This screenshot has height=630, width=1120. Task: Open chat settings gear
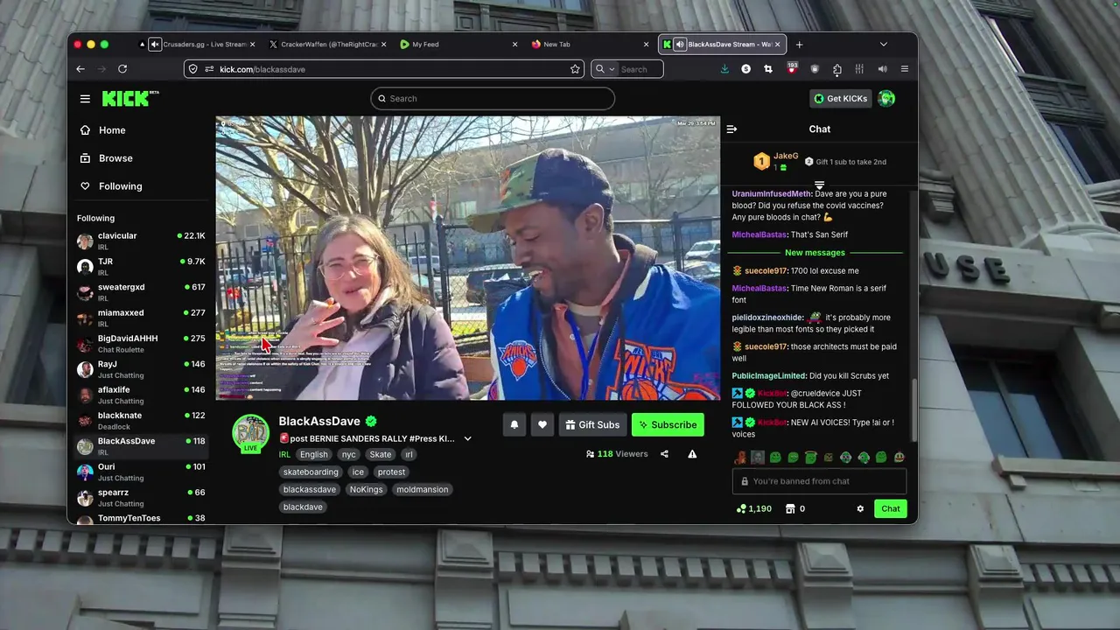860,508
